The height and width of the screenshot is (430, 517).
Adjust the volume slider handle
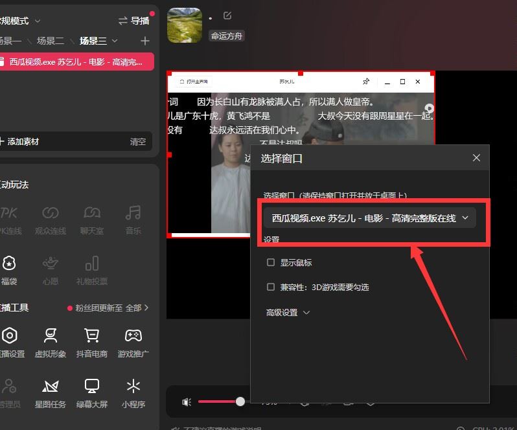(240, 402)
